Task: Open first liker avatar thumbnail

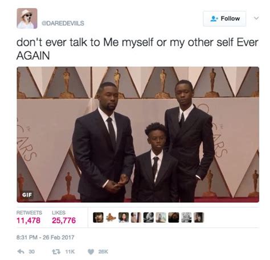Action: [x=98, y=218]
